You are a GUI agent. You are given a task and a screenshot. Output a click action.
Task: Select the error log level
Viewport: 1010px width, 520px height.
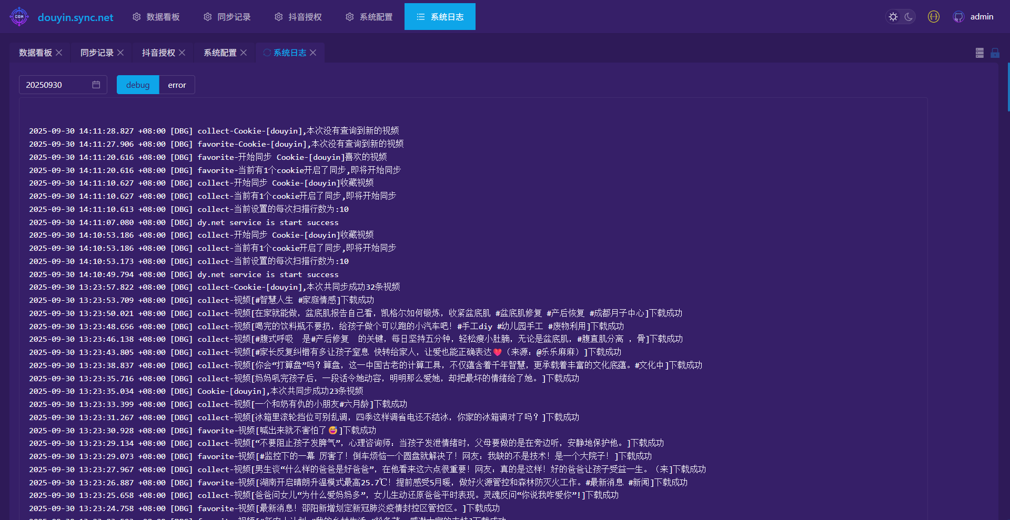pyautogui.click(x=177, y=85)
